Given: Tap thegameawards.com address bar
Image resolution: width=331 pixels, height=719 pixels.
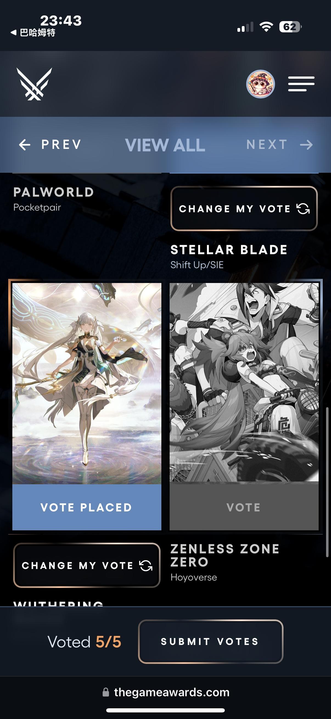Looking at the screenshot, I should click(x=166, y=692).
